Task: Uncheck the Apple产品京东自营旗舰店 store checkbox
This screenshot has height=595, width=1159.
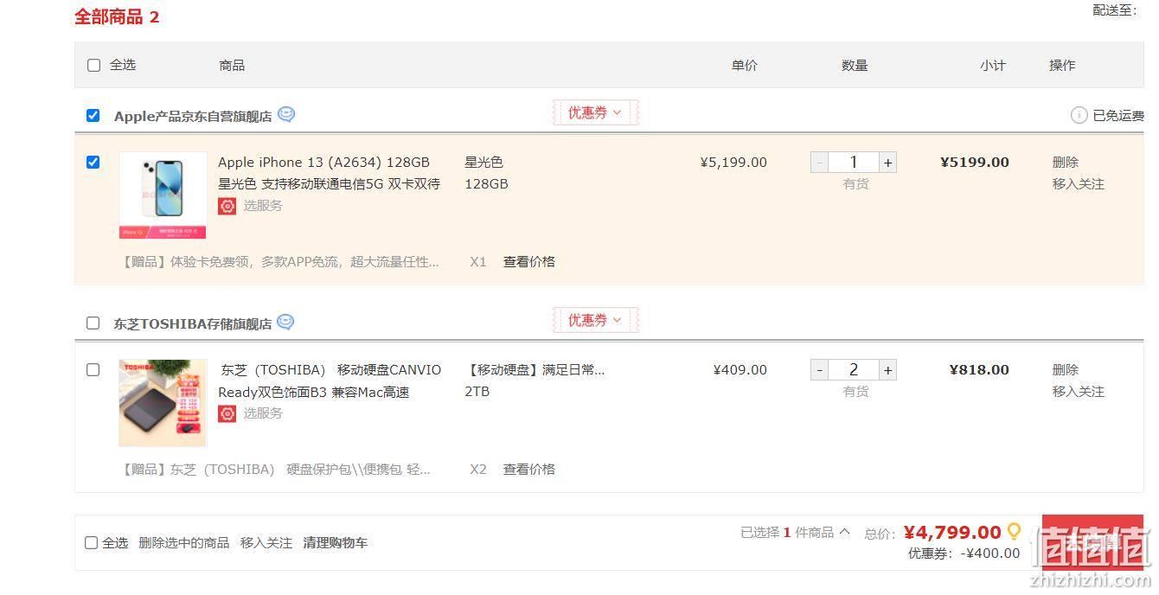Action: pyautogui.click(x=93, y=115)
